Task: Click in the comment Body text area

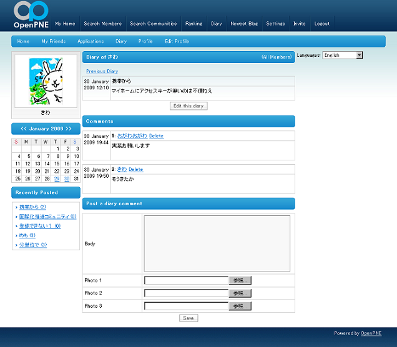Action: (217, 243)
